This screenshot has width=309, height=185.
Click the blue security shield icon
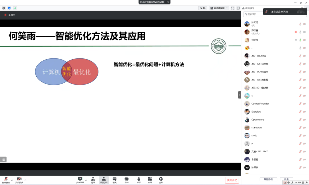9,8
